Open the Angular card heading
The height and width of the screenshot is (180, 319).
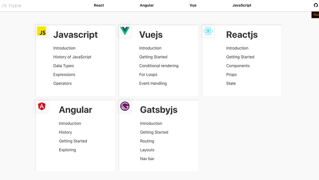(75, 110)
